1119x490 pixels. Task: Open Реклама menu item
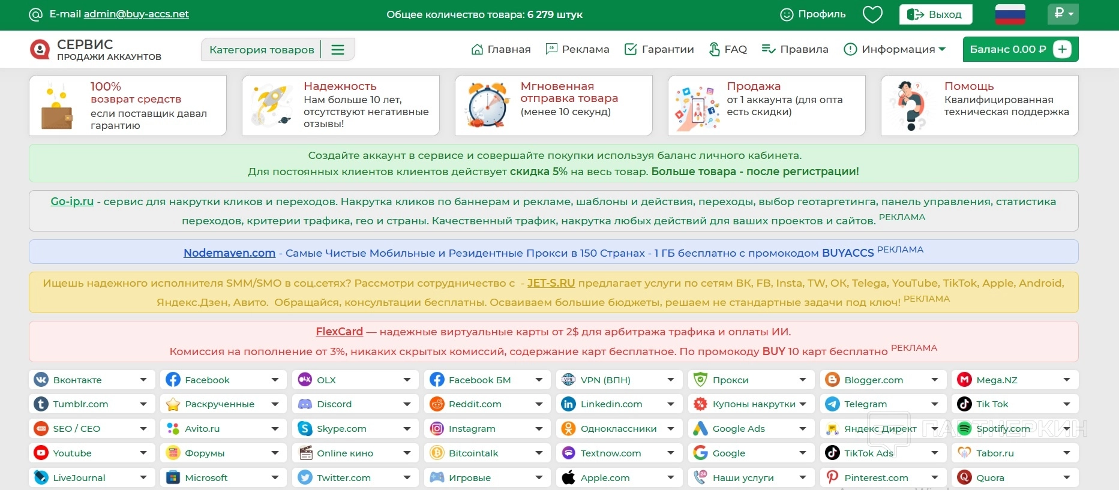577,49
